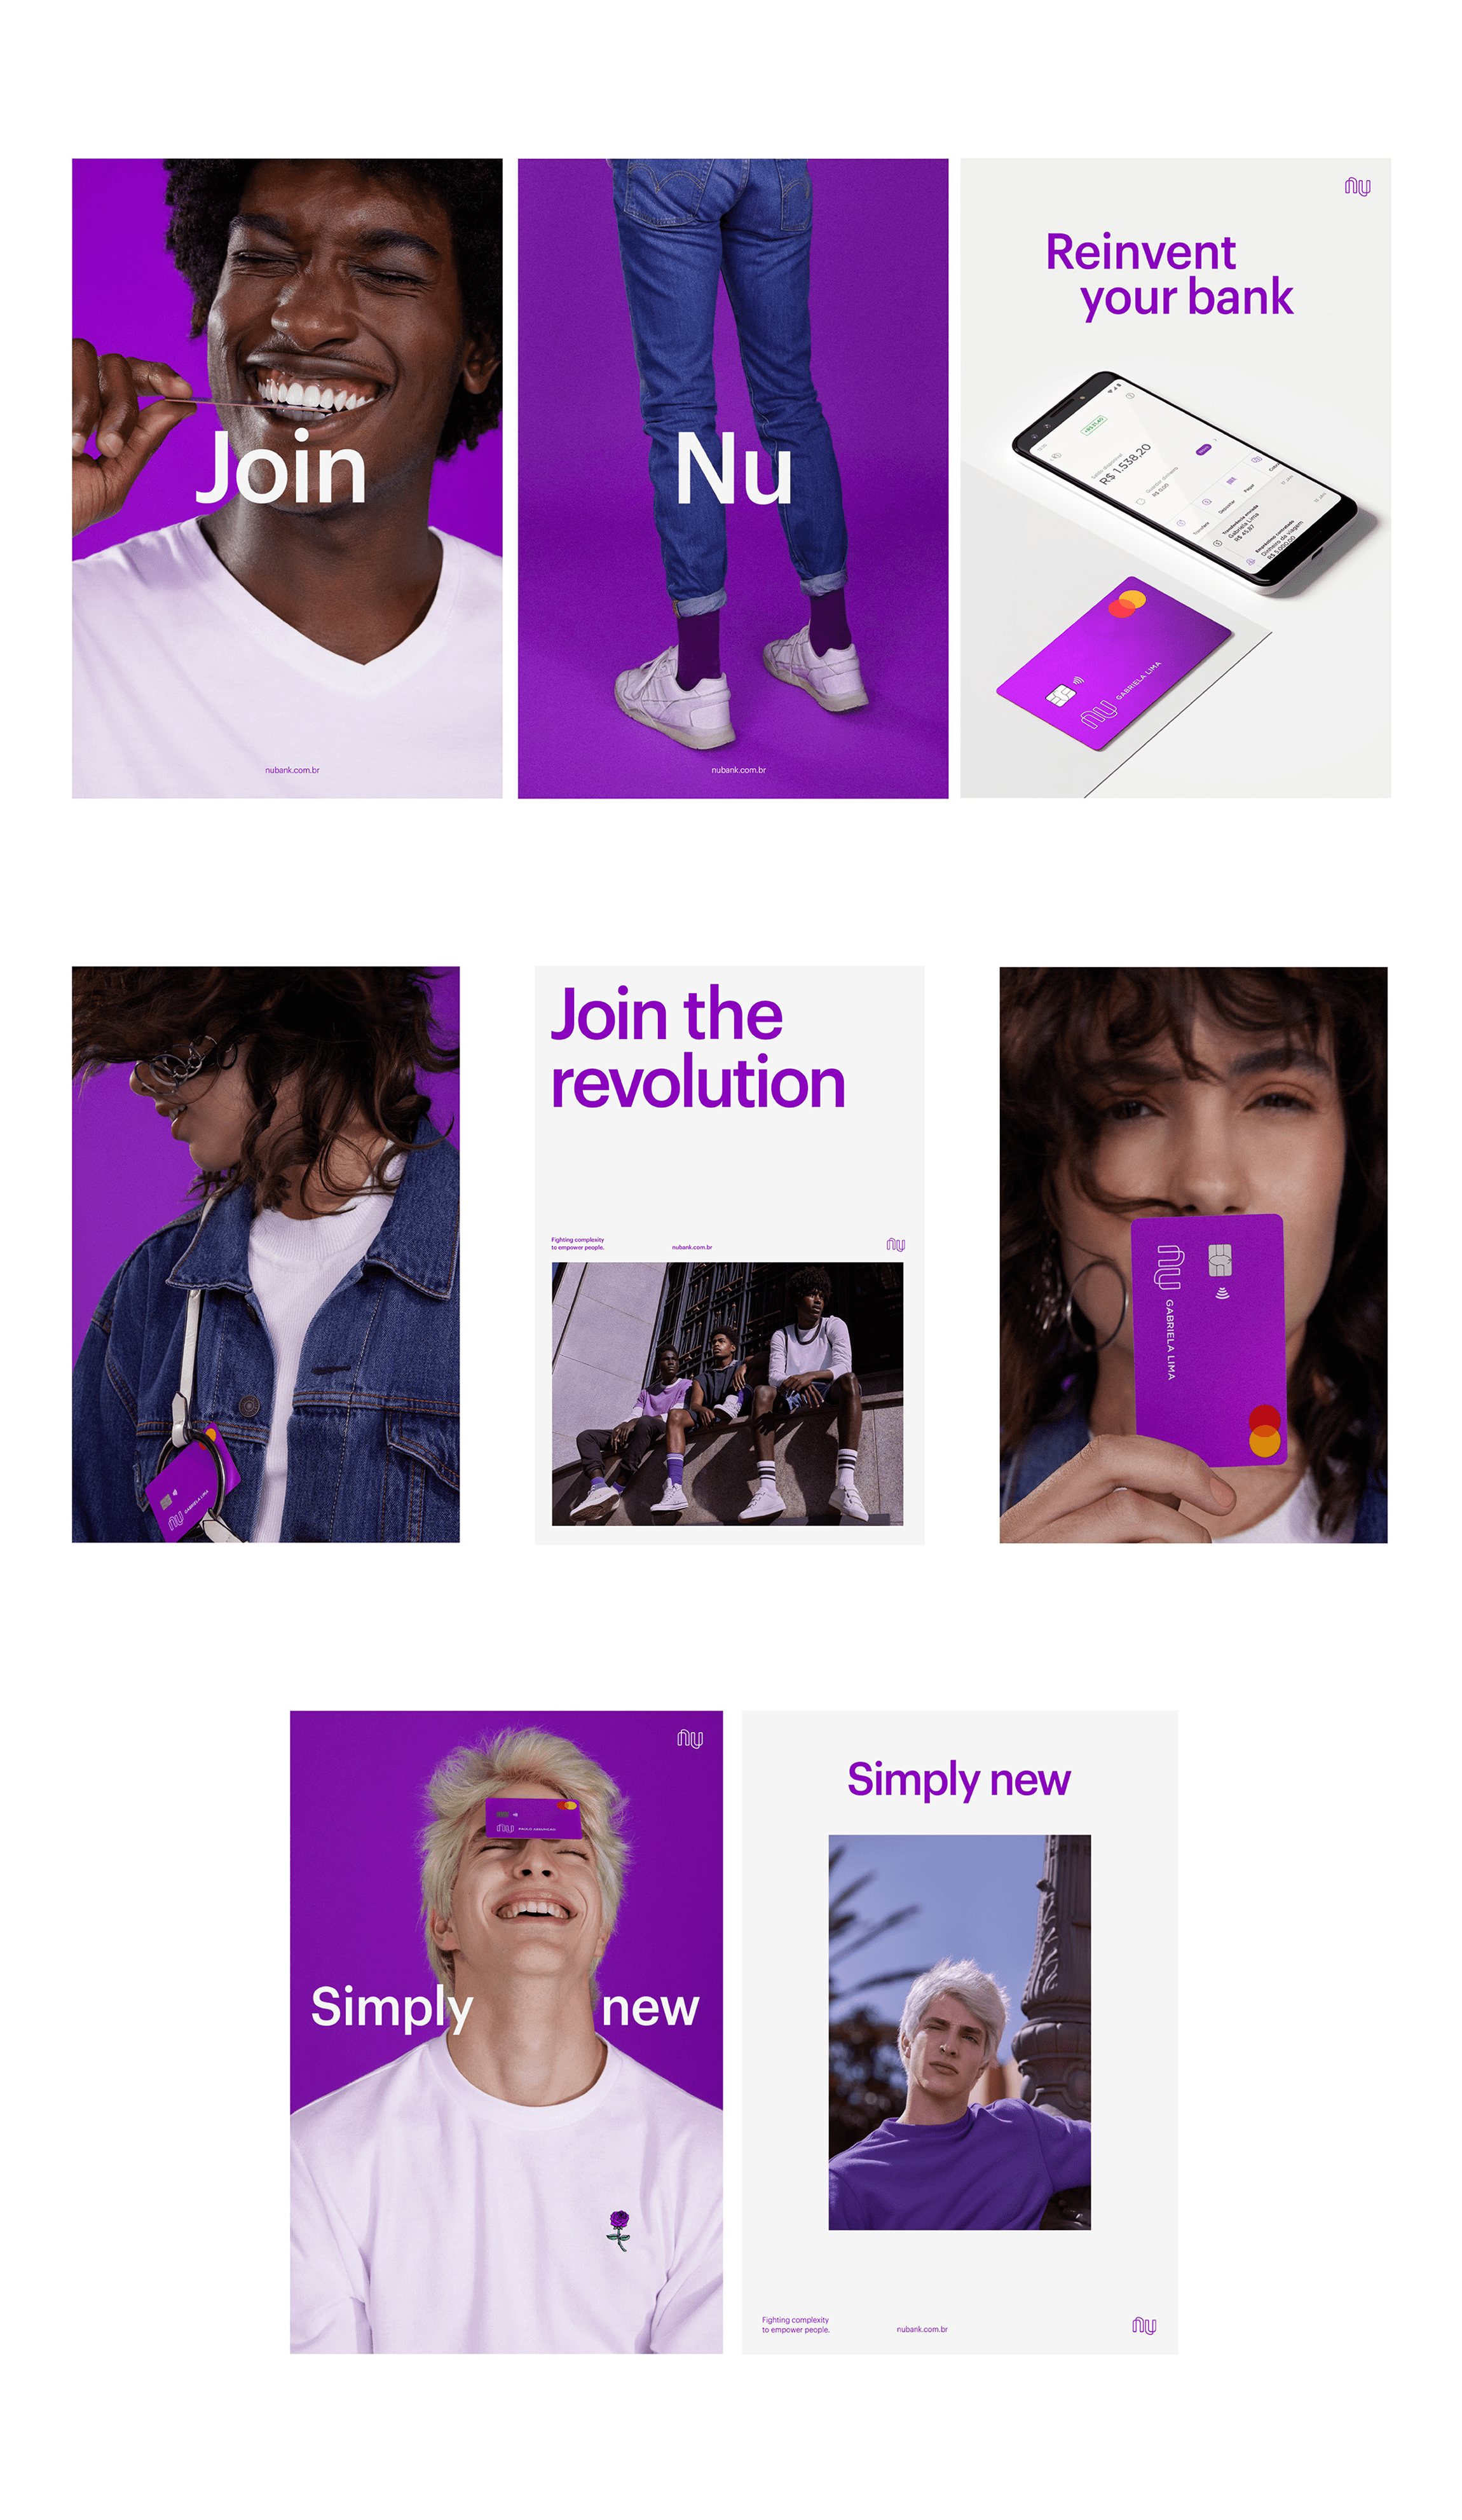The height and width of the screenshot is (2520, 1462).
Task: Click the Nu logo on Join the revolution poster
Action: click(894, 1243)
